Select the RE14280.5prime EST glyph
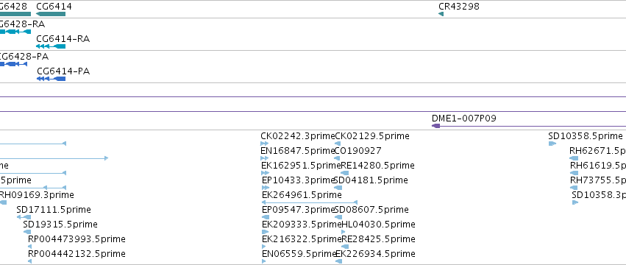This screenshot has width=626, height=265. point(344,173)
